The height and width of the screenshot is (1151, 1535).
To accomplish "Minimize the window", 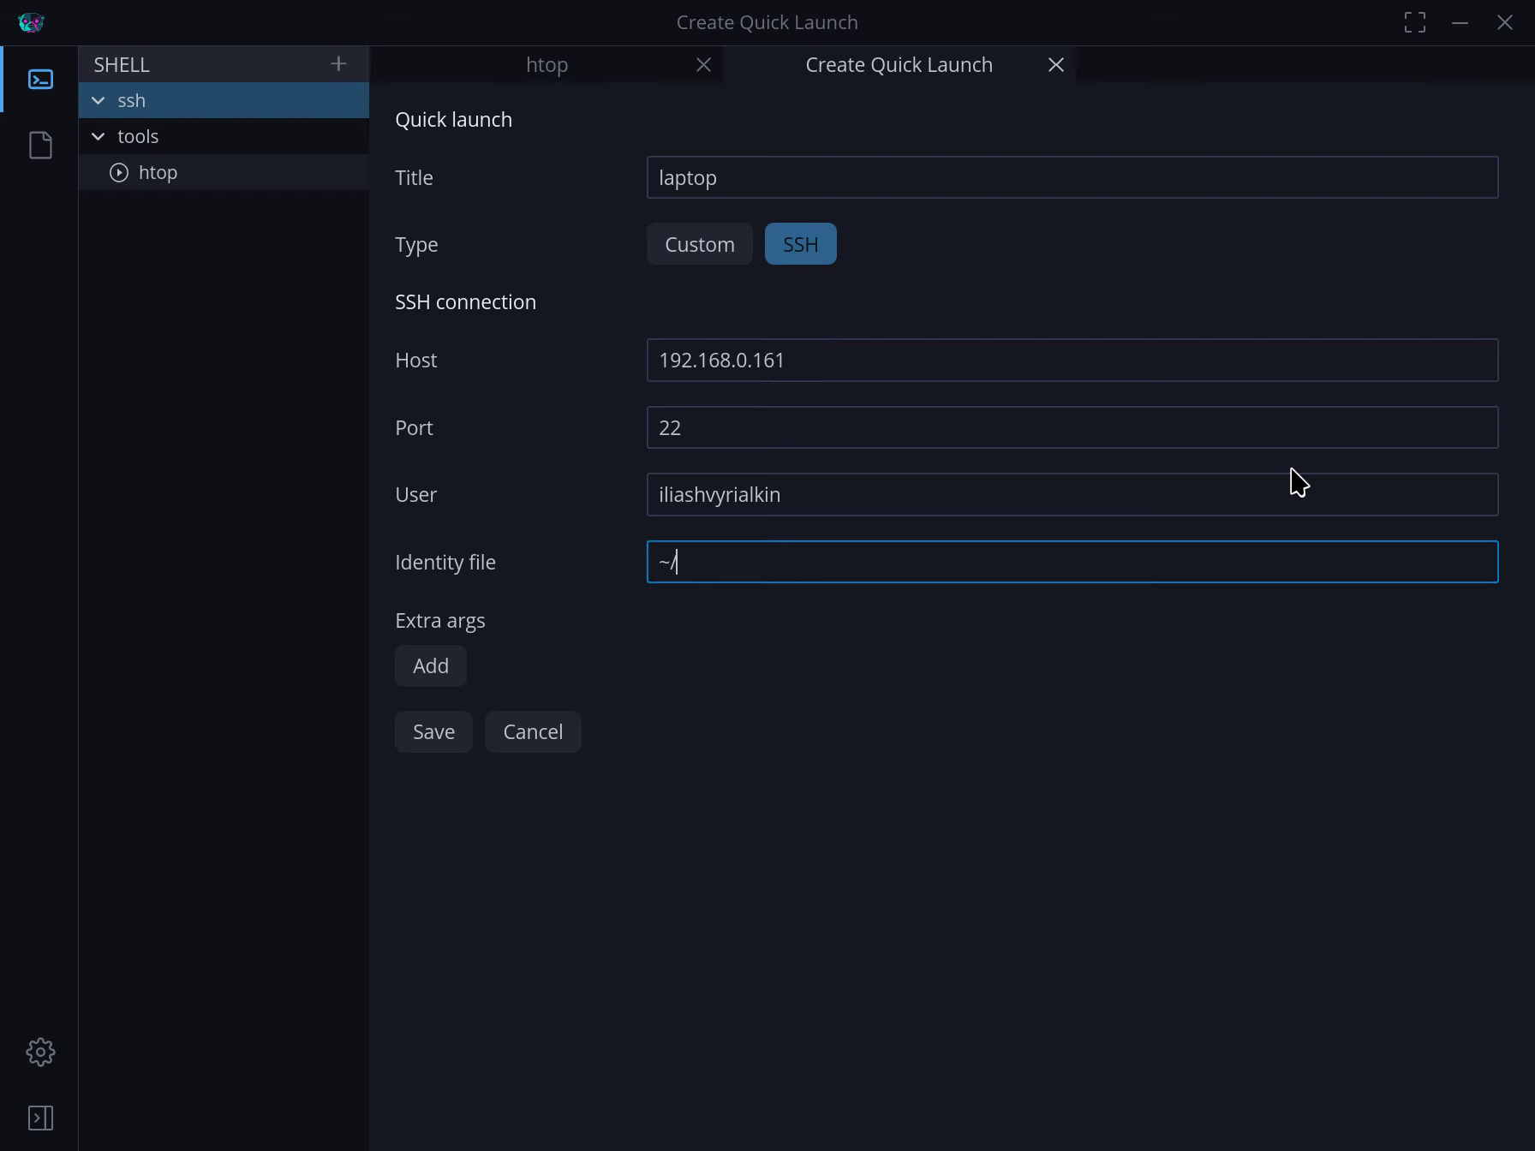I will coord(1460,22).
